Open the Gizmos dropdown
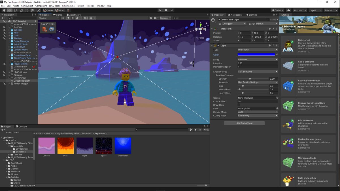Image resolution: width=340 pixels, height=191 pixels. point(165,18)
